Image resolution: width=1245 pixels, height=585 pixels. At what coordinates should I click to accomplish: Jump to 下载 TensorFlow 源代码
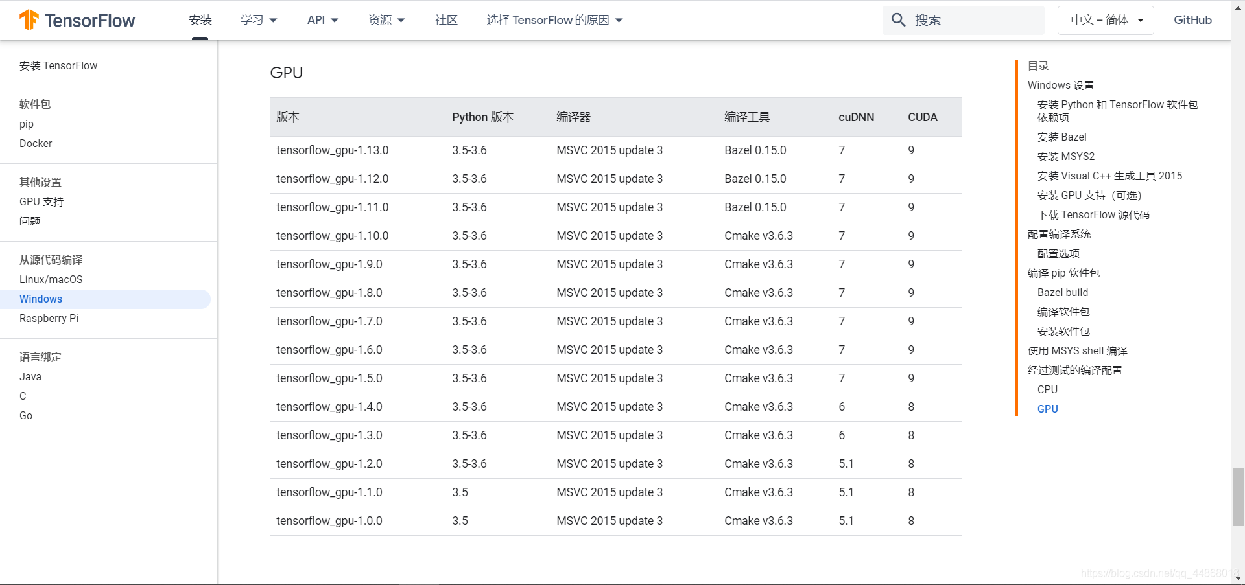[1094, 215]
